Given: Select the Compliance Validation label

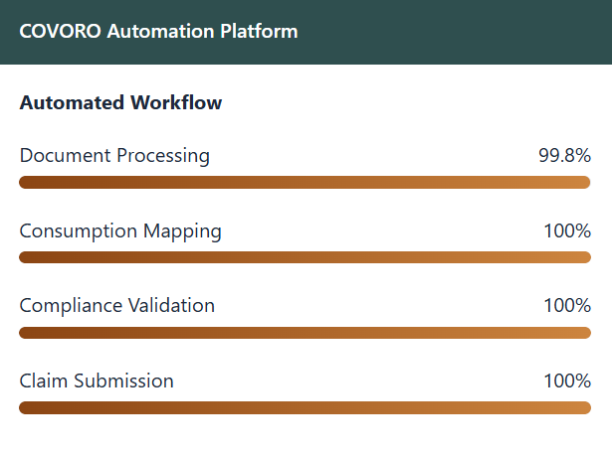Looking at the screenshot, I should point(117,305).
